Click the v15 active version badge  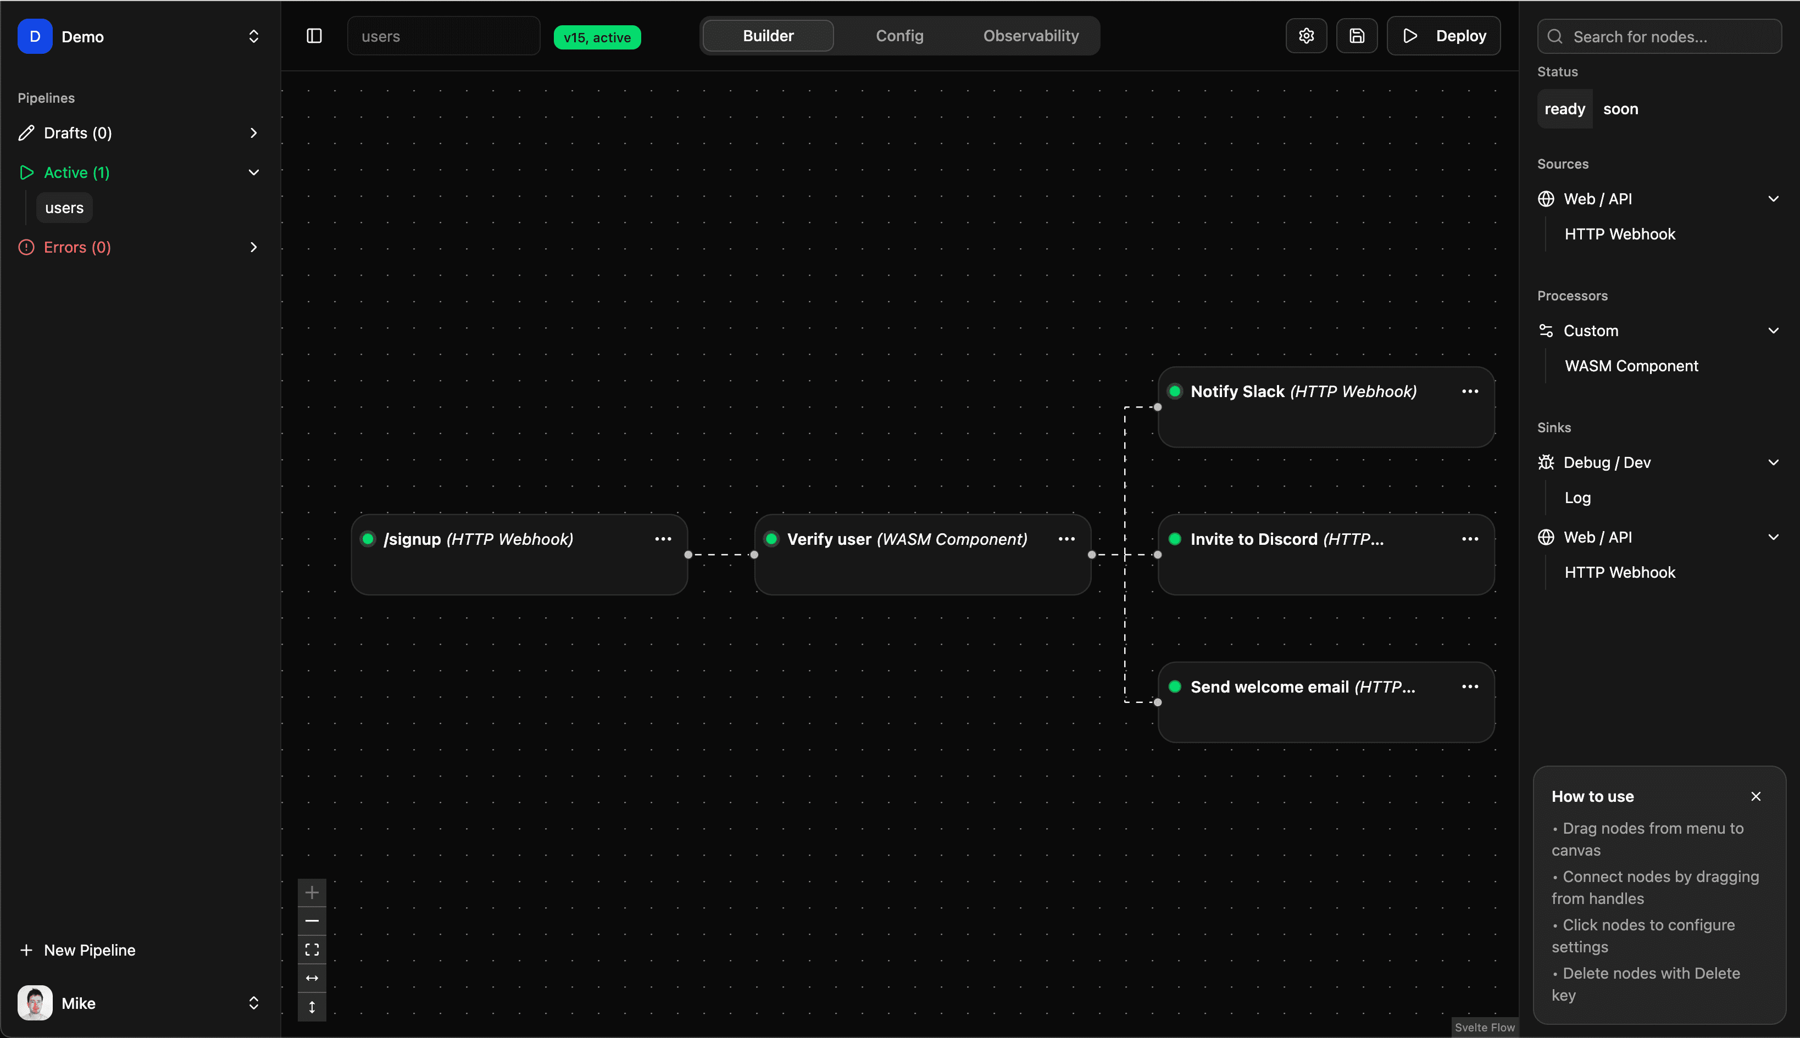[597, 37]
